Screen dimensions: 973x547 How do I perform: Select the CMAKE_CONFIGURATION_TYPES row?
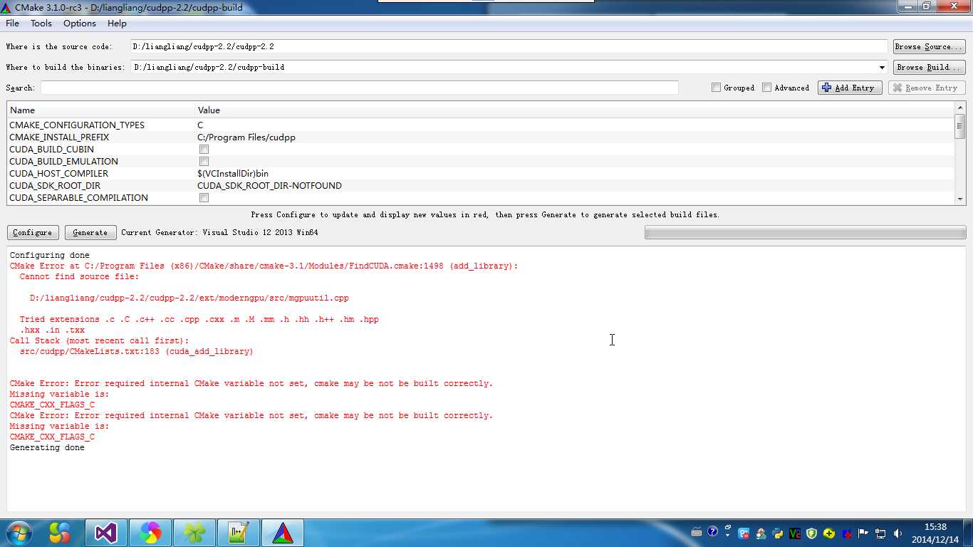[481, 125]
